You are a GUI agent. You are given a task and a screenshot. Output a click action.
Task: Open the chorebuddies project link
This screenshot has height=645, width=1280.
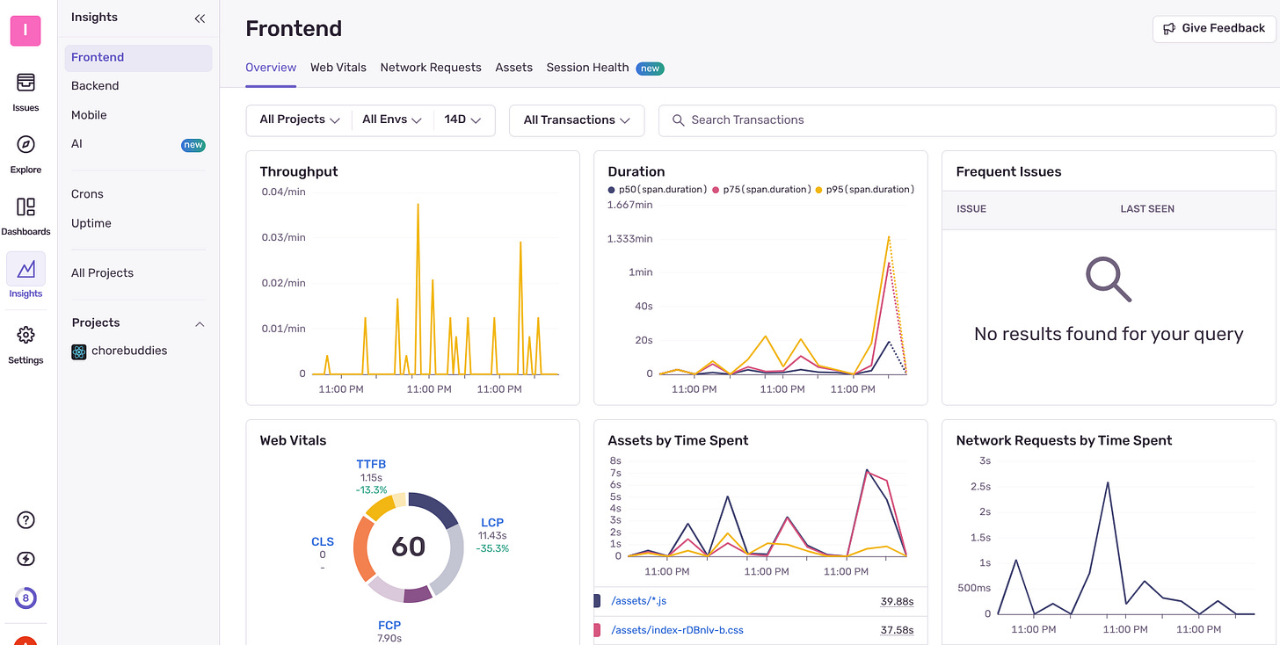coord(129,351)
